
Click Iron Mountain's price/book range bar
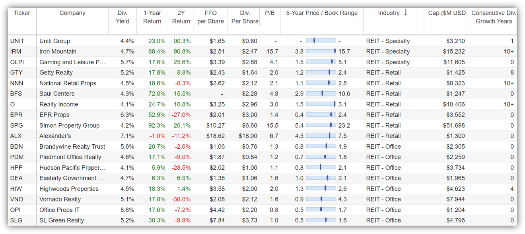point(321,51)
